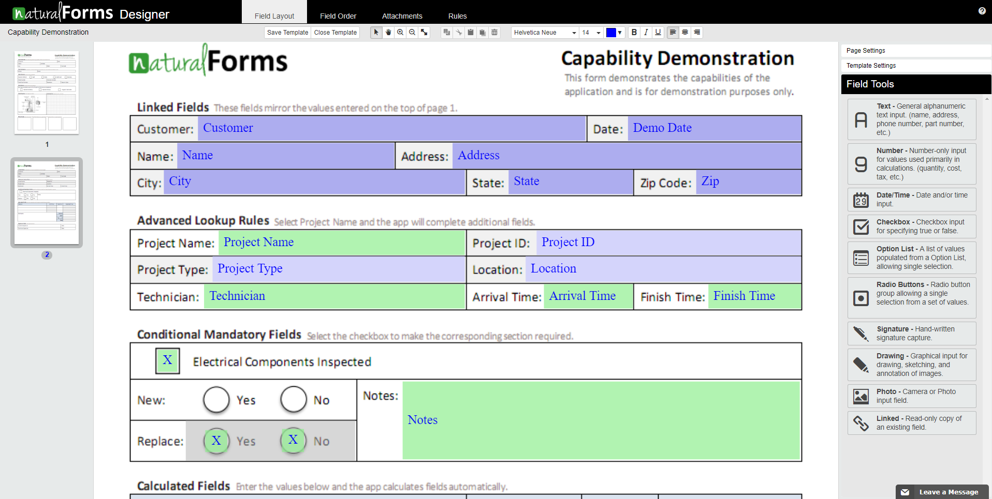992x499 pixels.
Task: Pick the Drawing field tool
Action: coord(912,365)
